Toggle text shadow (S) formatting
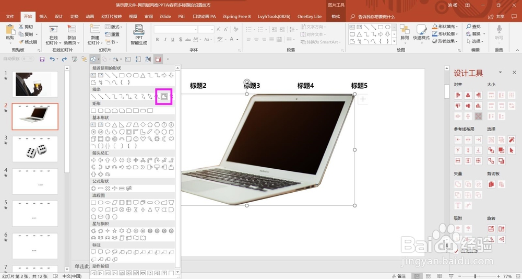The image size is (522, 279). tap(181, 39)
